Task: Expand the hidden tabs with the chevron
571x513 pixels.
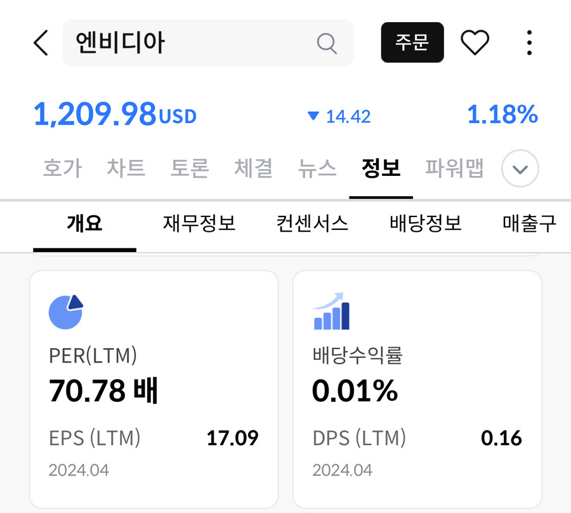Action: point(519,169)
